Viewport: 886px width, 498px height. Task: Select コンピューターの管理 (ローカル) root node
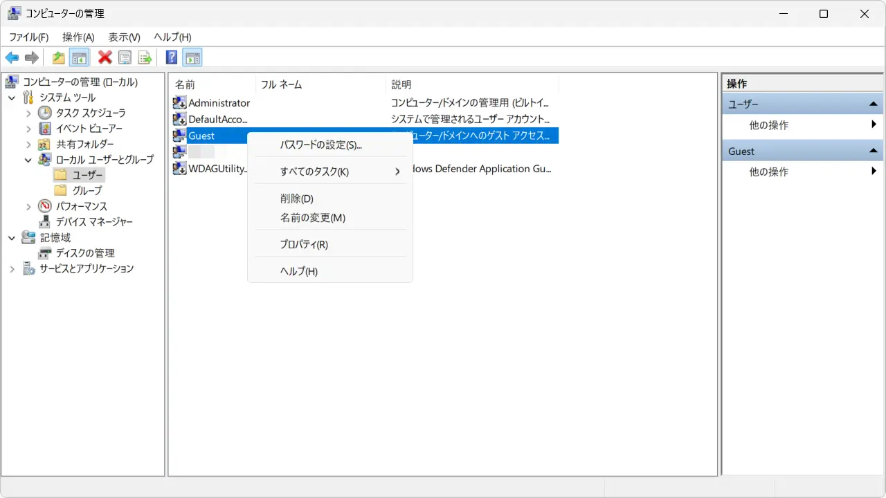click(x=80, y=82)
